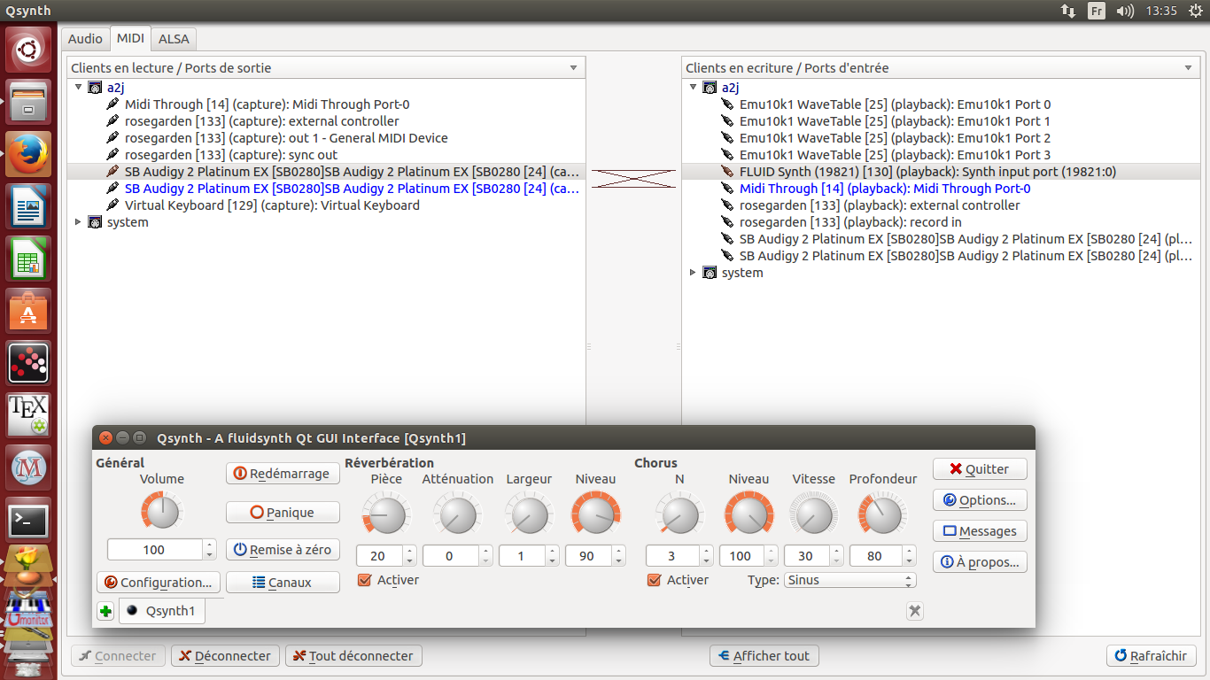Click the Volume value field
The width and height of the screenshot is (1210, 680).
(155, 550)
